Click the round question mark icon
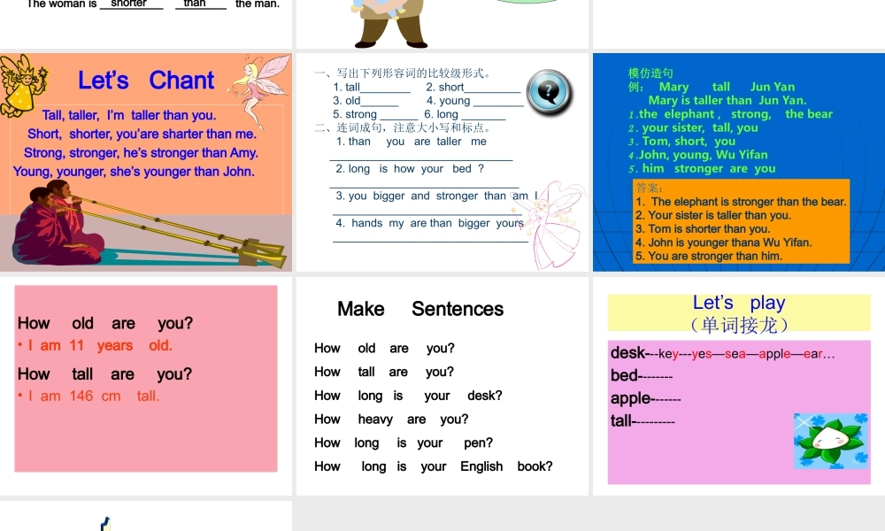This screenshot has height=531, width=885. pos(549,91)
